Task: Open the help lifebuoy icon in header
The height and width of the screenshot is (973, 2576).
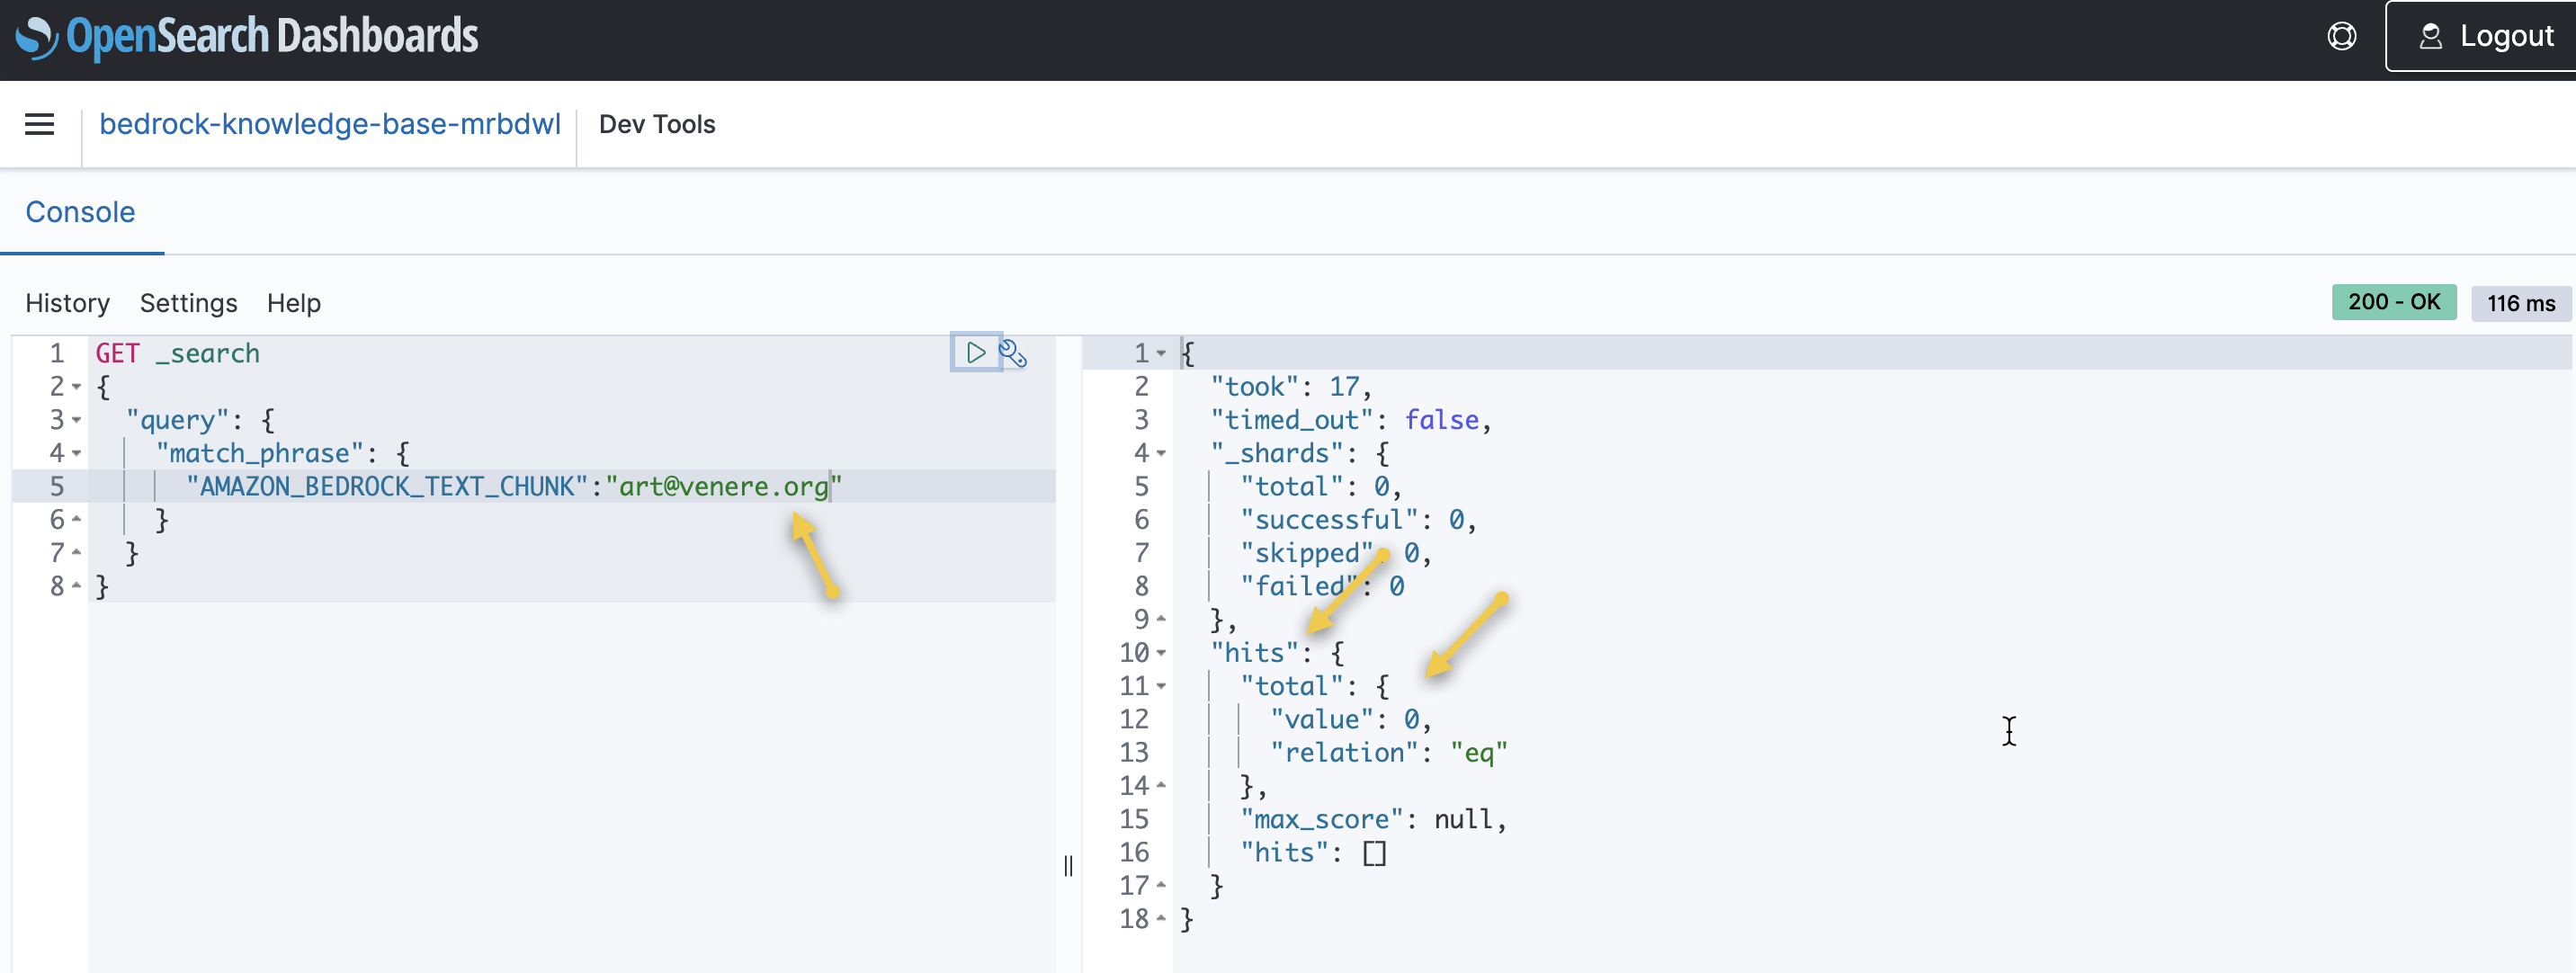Action: 2341,37
